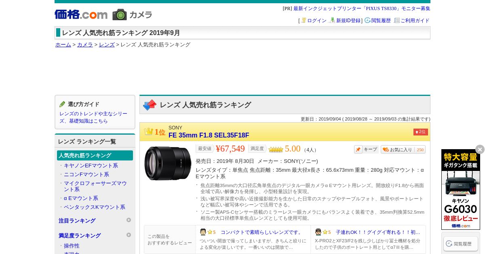Click first reviewer avatar icon

pyautogui.click(x=203, y=232)
